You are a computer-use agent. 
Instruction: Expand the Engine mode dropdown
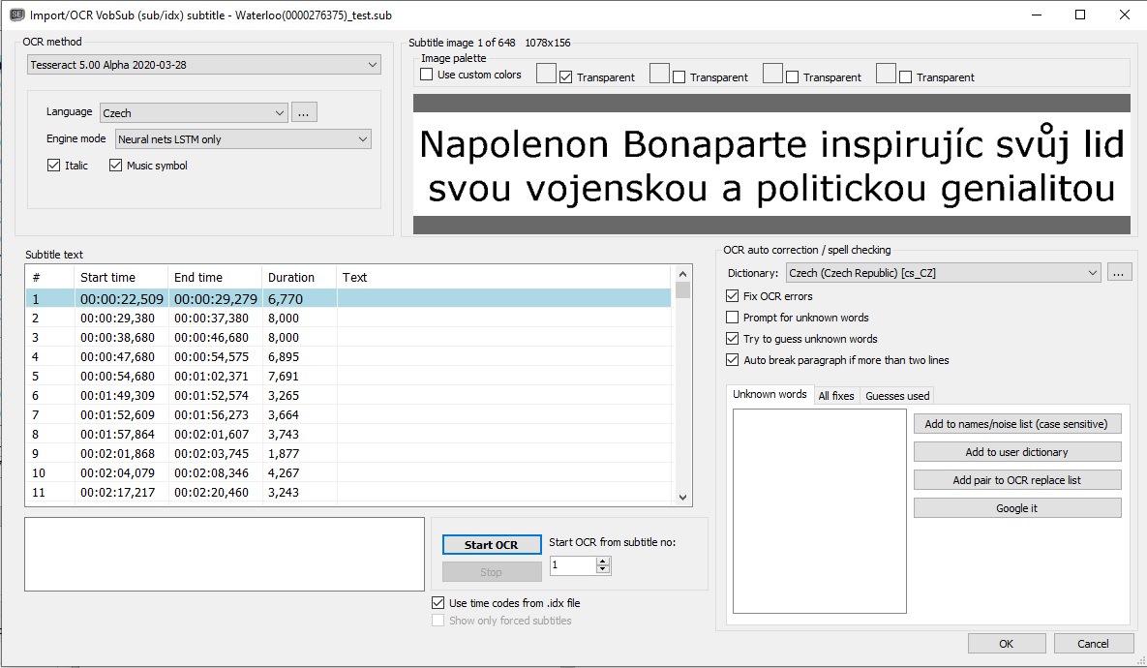[243, 139]
